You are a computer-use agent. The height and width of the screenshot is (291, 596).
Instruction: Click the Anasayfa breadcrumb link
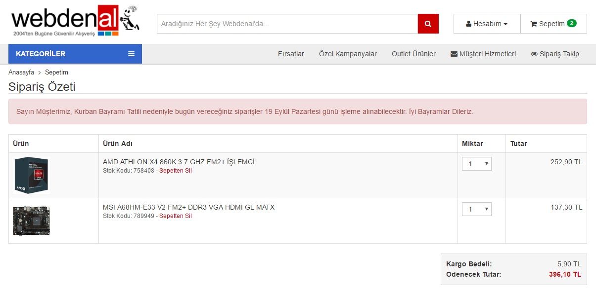pos(21,72)
